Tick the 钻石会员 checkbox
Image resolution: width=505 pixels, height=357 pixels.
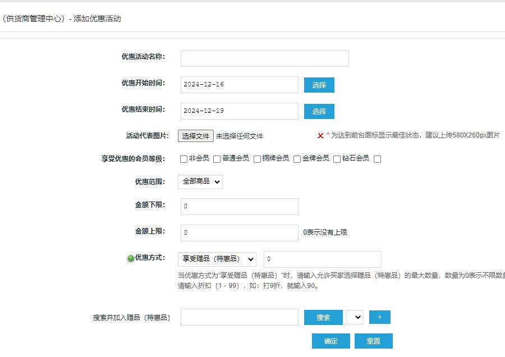click(x=337, y=159)
